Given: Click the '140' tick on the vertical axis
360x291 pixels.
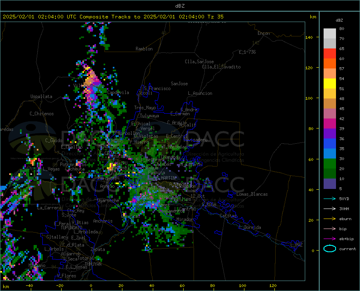Looking at the screenshot, I should [x=309, y=37].
